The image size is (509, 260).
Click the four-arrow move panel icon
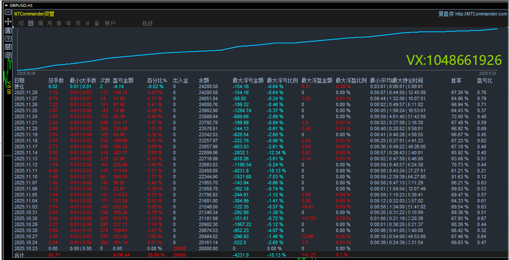click(x=8, y=21)
